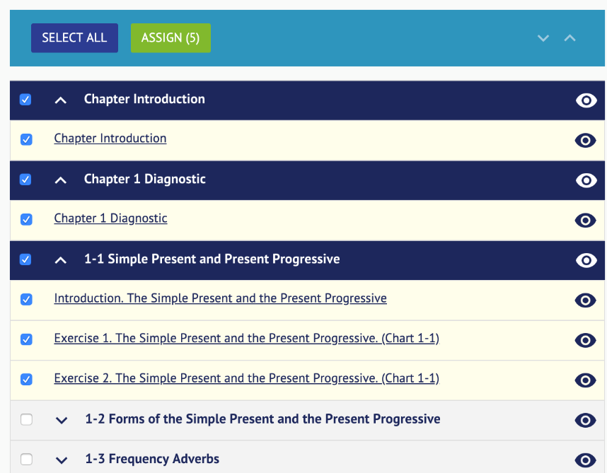This screenshot has width=607, height=473.
Task: Check the 1-2 Forms section checkbox
Action: (x=26, y=419)
